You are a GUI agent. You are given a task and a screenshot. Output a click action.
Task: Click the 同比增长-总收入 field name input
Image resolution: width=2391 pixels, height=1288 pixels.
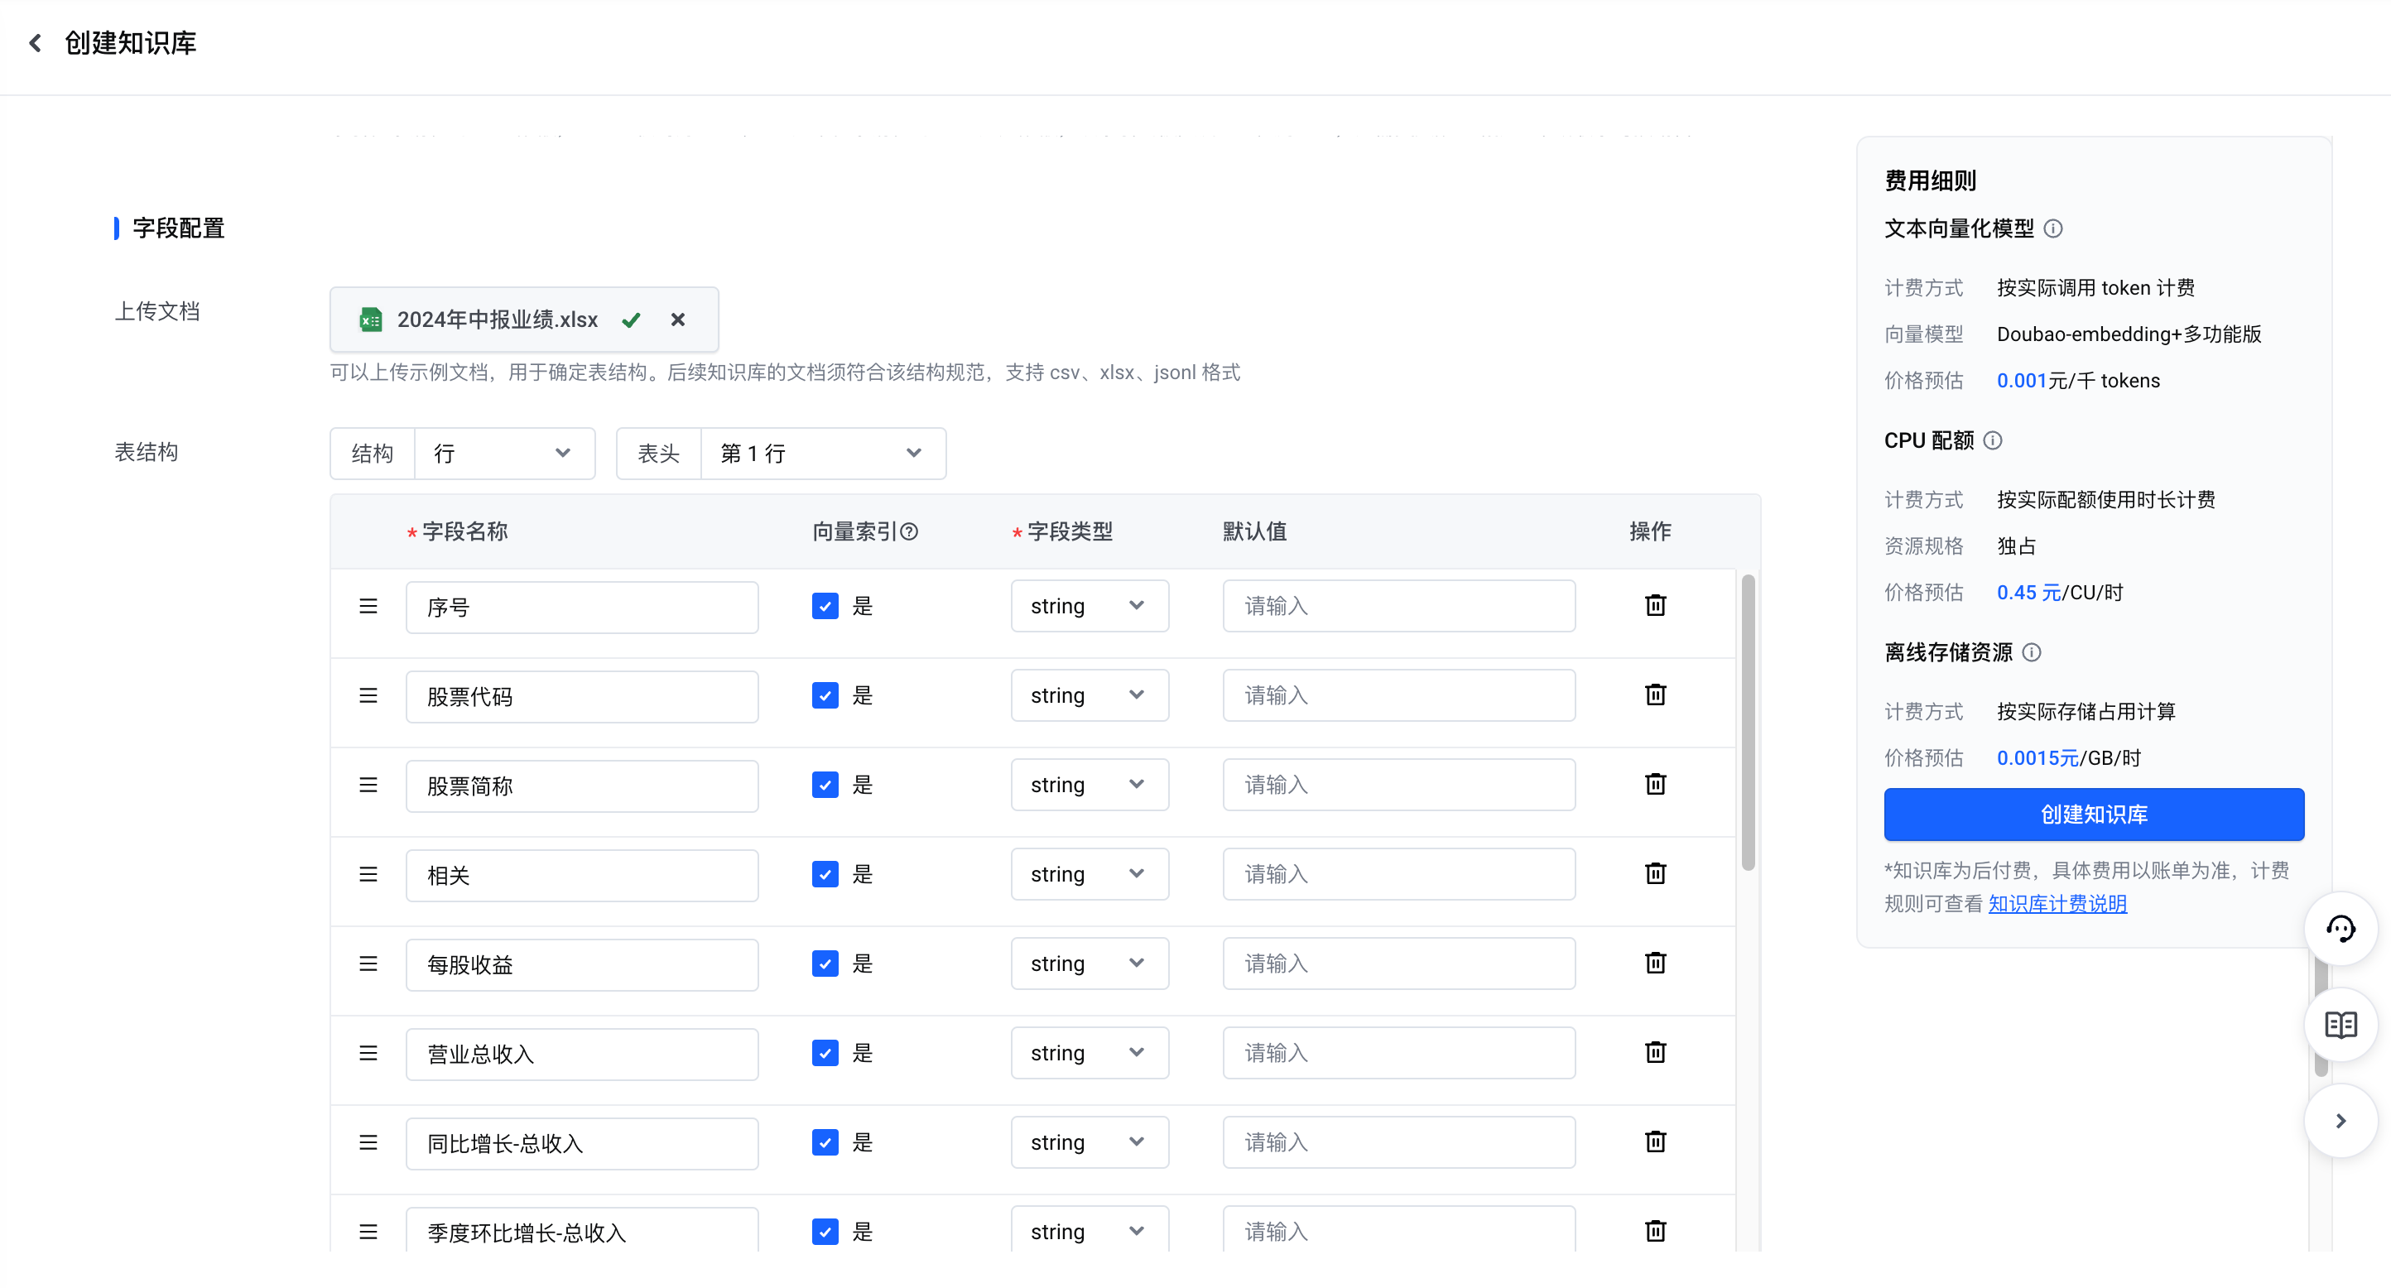point(582,1144)
